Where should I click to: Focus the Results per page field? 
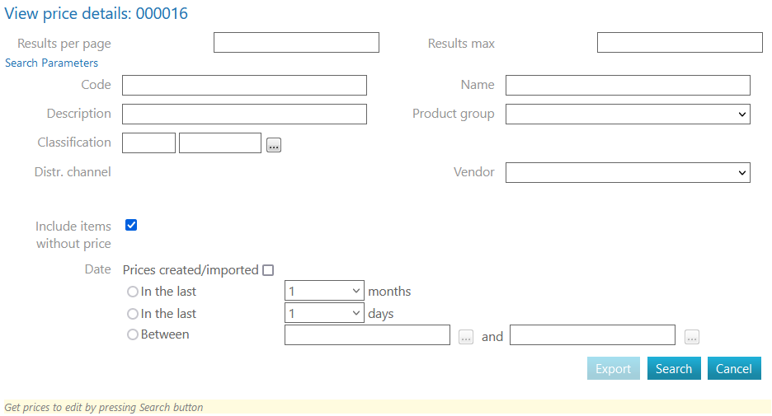(296, 43)
